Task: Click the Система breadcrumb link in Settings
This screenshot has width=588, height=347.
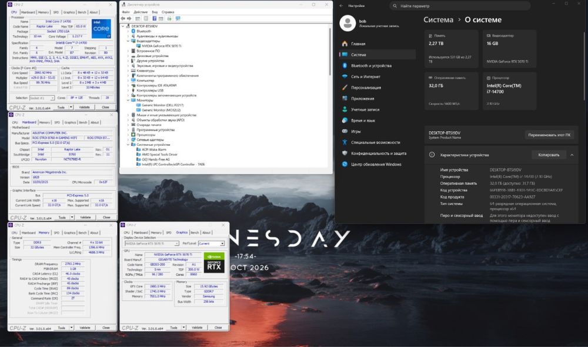Action: pyautogui.click(x=439, y=20)
